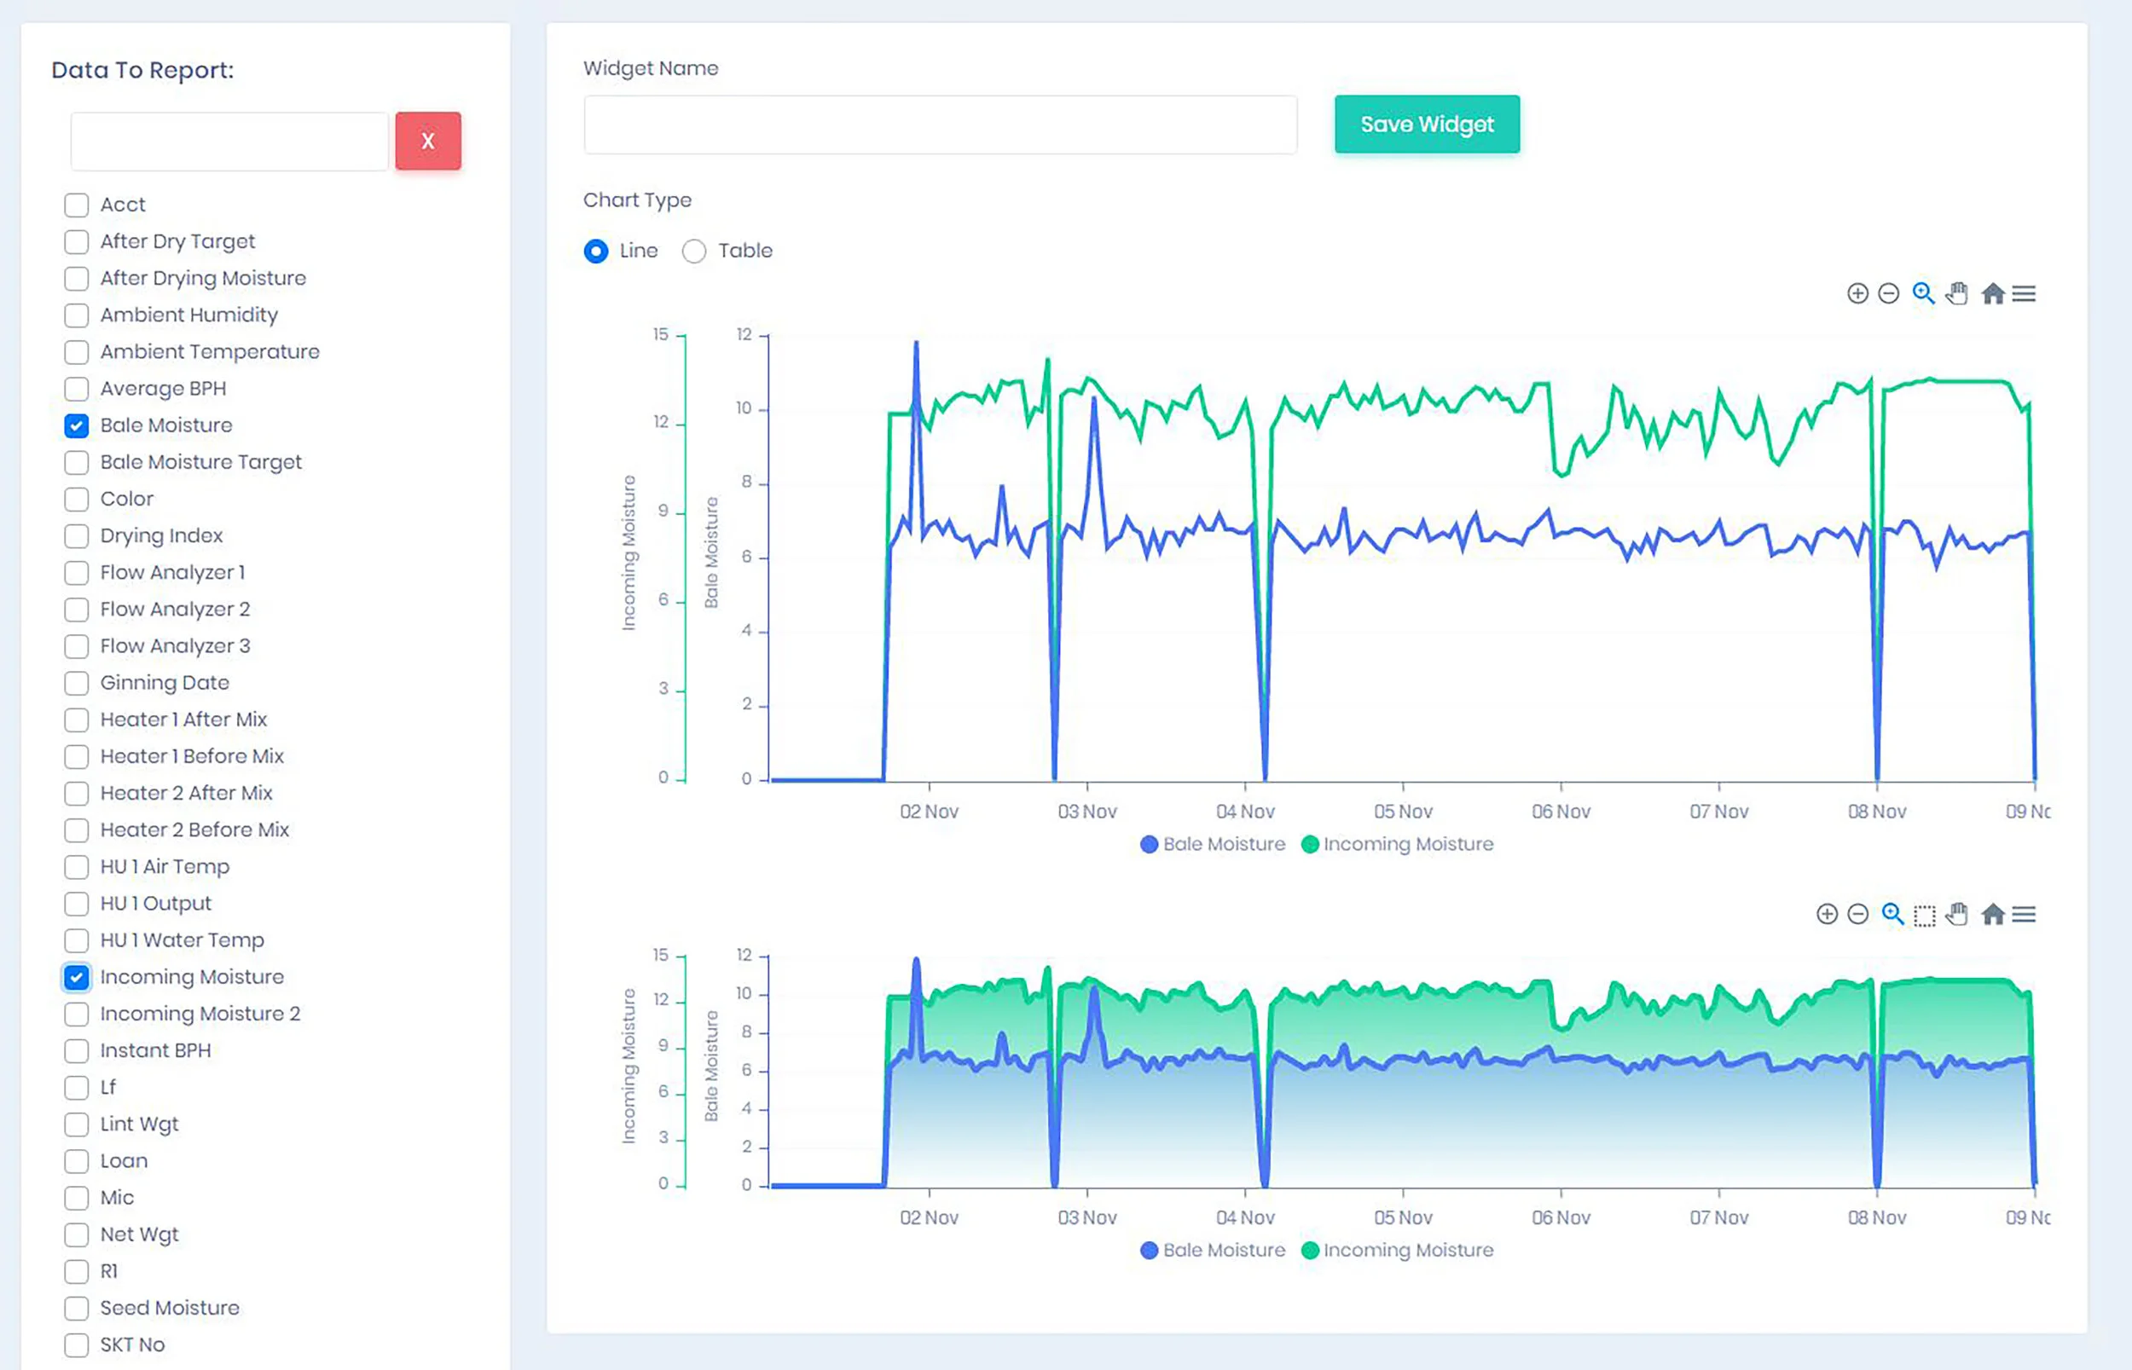Toggle Bale Moisture legend swatch in top chart
This screenshot has height=1370, width=2132.
click(1149, 844)
